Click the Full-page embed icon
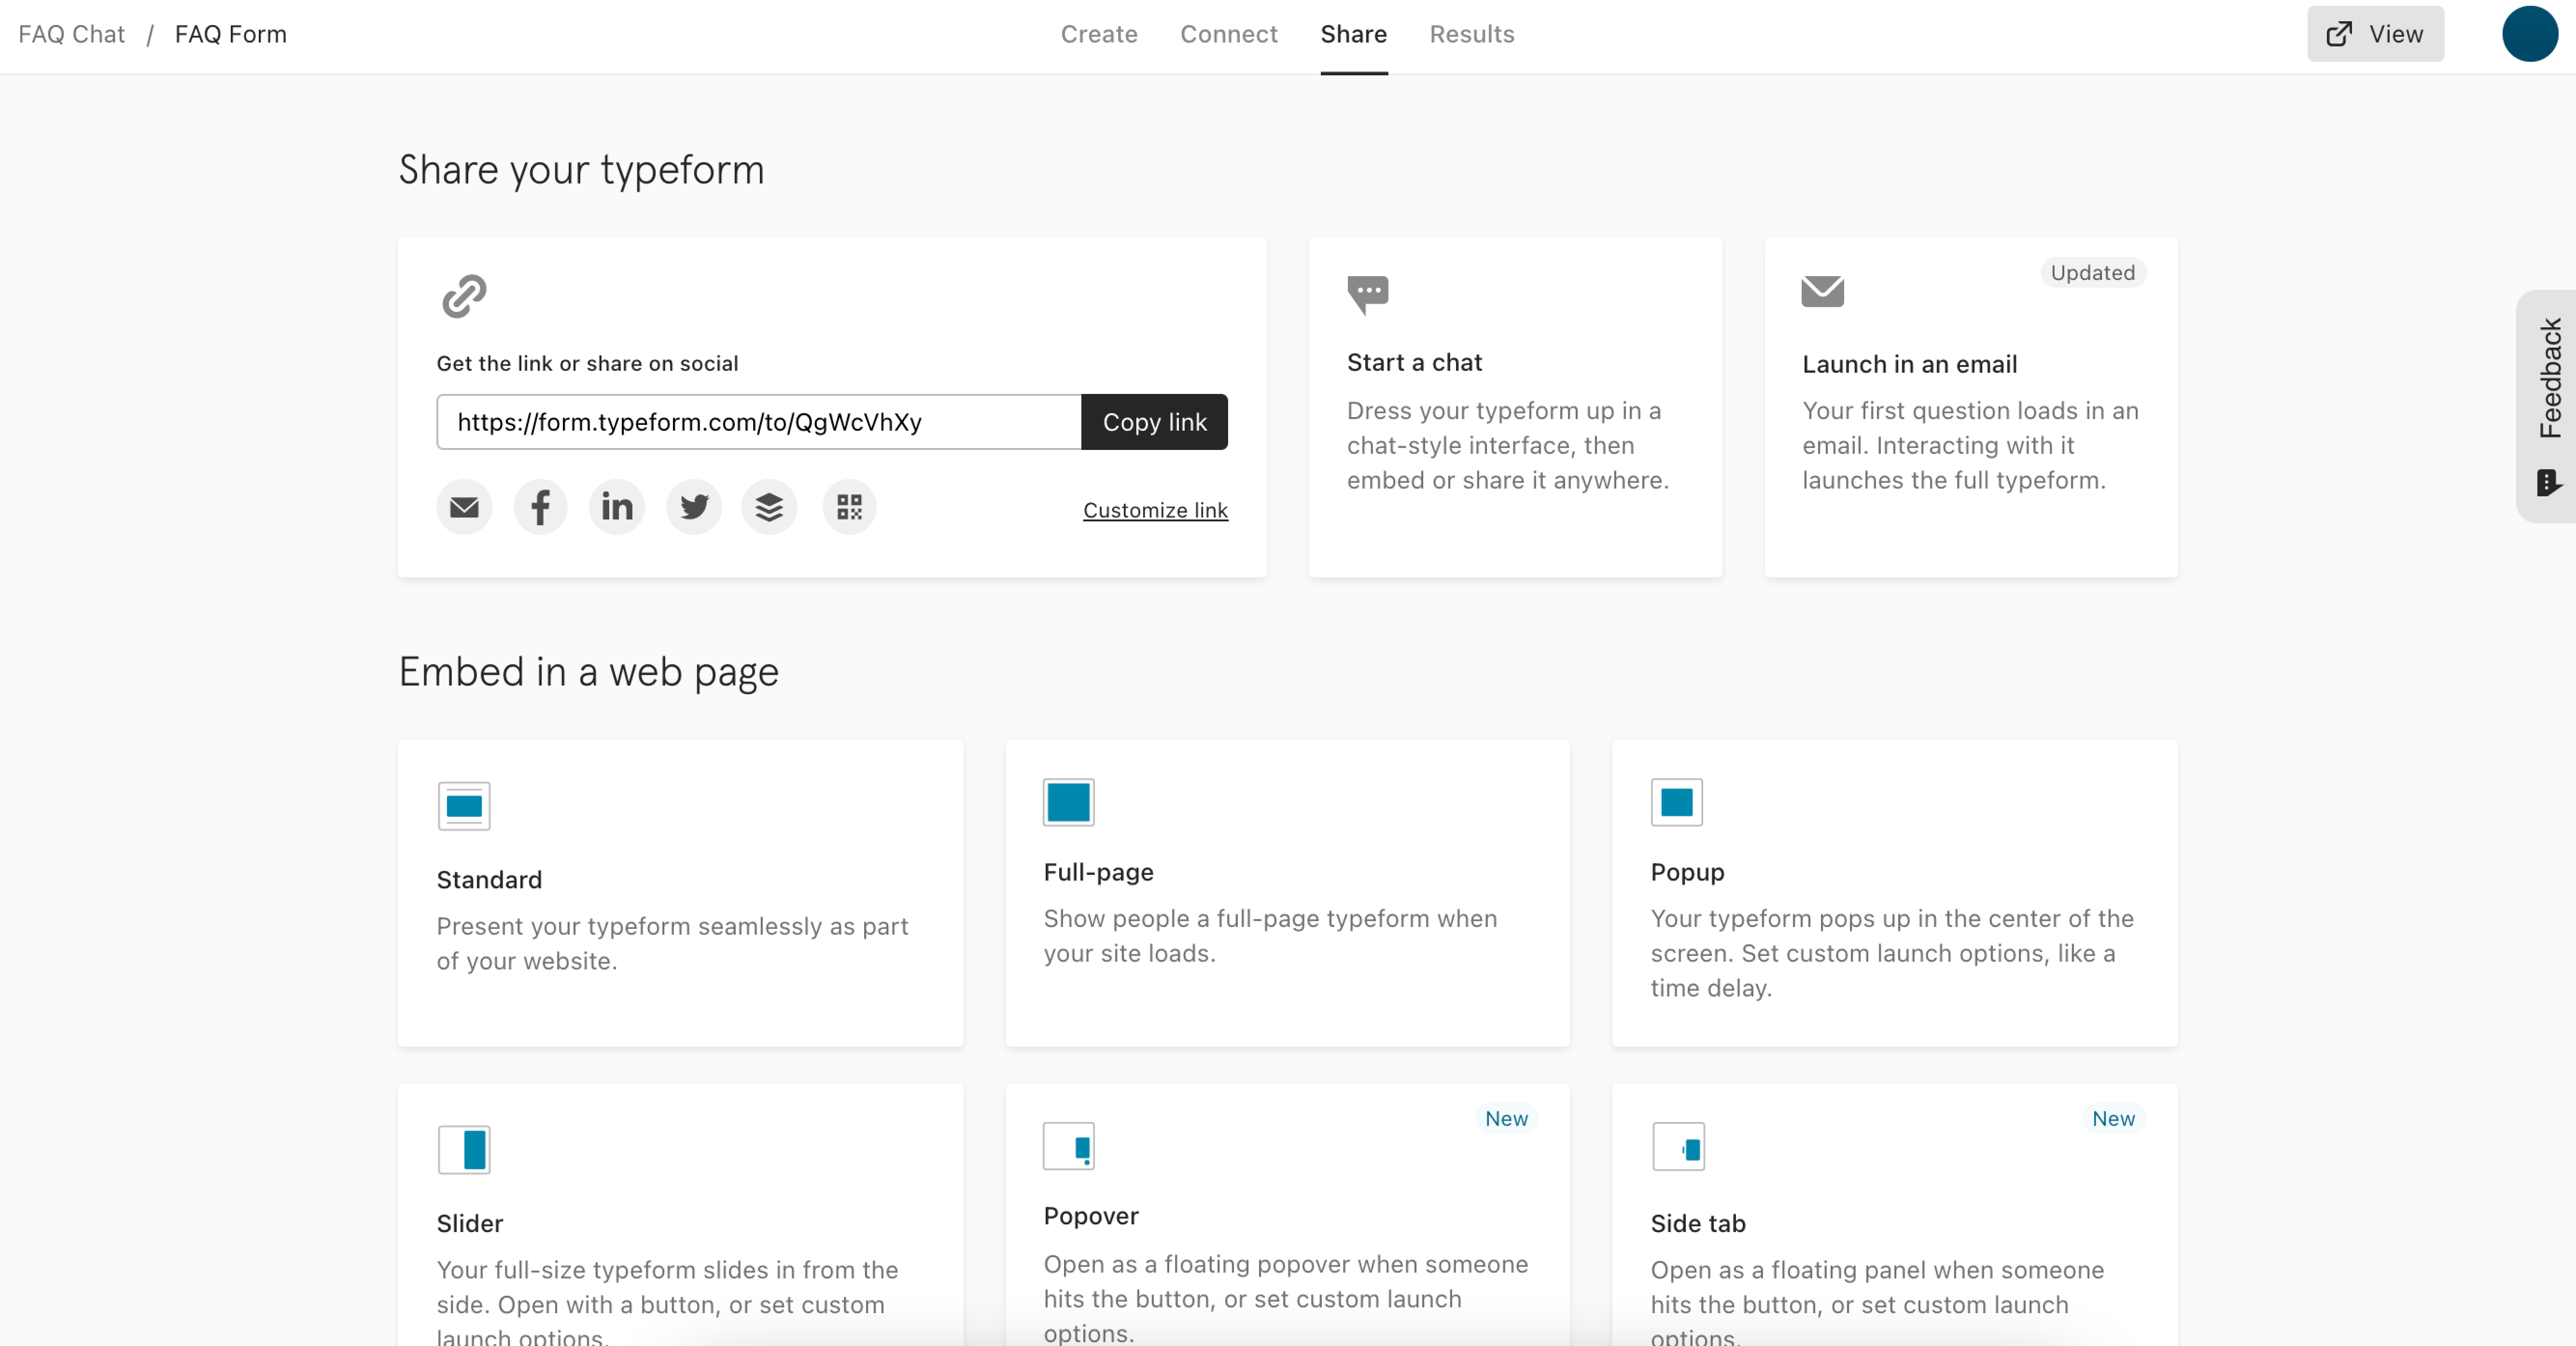Screen dimensions: 2576x1346 click(1069, 802)
